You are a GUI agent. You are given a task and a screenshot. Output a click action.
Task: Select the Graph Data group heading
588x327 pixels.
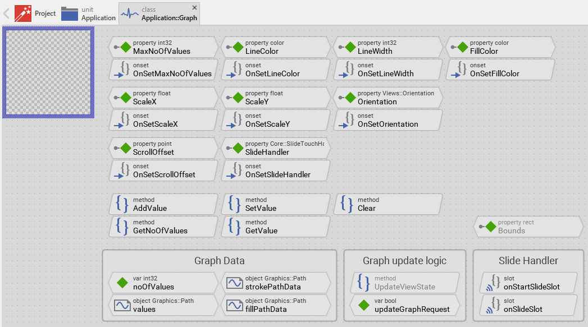click(x=219, y=260)
